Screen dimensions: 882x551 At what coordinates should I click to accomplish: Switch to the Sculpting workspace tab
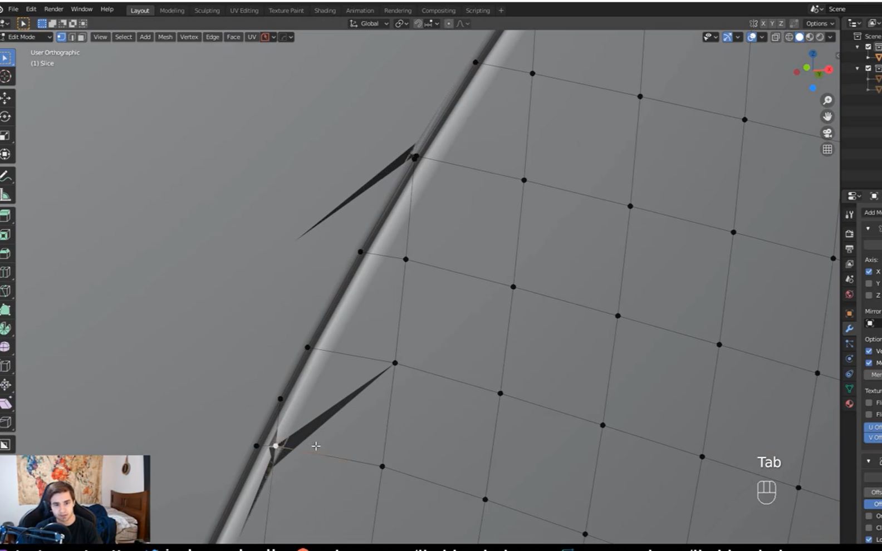[207, 11]
